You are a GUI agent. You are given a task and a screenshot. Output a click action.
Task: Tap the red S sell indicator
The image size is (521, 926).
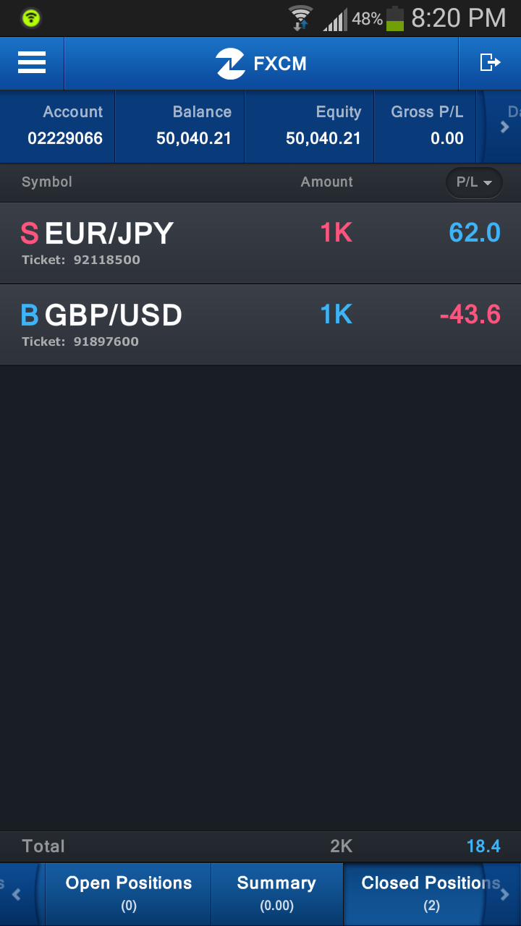(x=30, y=233)
